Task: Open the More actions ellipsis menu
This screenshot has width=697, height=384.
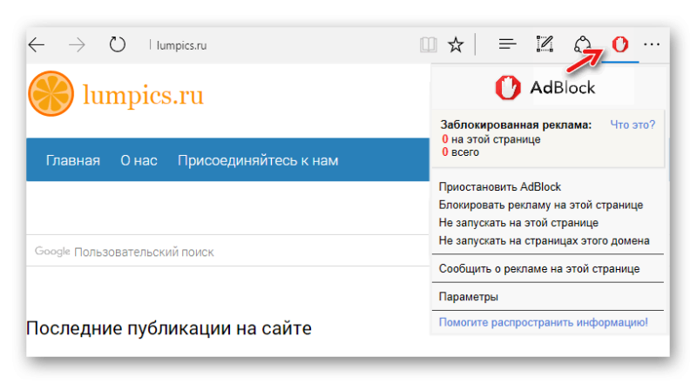Action: pos(652,44)
